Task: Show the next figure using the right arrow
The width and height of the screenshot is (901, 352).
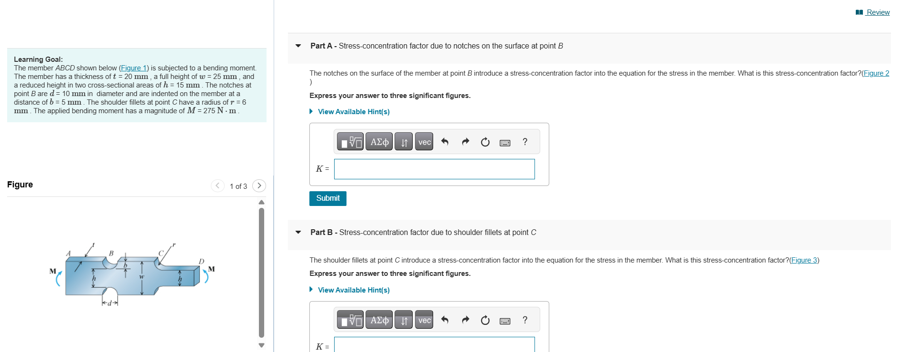Action: click(258, 186)
